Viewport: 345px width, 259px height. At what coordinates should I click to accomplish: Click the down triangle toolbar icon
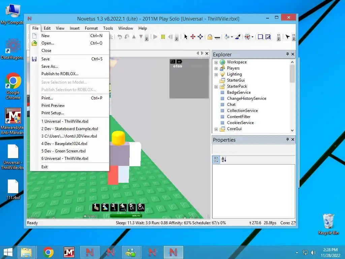click(141, 37)
